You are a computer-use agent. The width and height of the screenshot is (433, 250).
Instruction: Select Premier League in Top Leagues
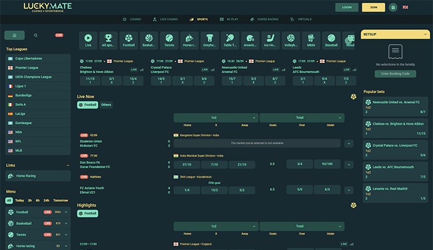[28, 68]
